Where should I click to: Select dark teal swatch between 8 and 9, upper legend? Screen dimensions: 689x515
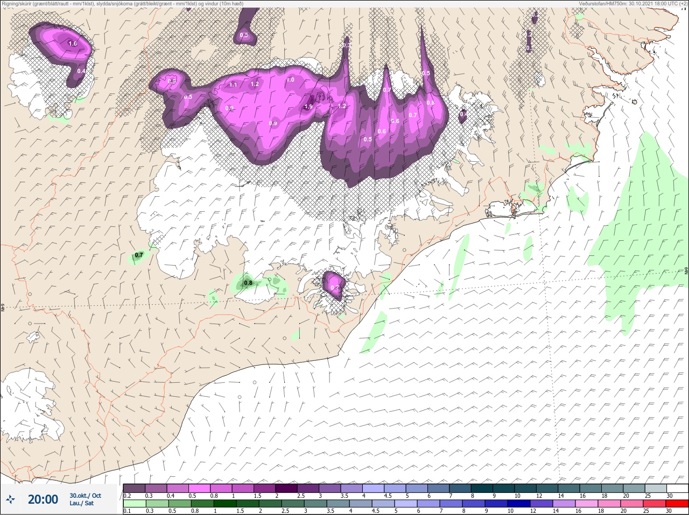483,488
